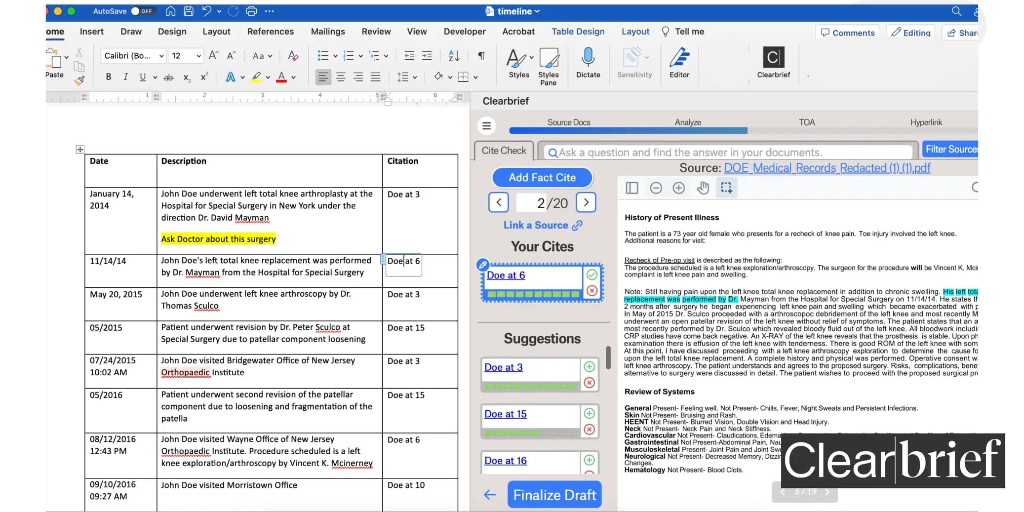The width and height of the screenshot is (1024, 512).
Task: Open the Editor tool
Action: [x=679, y=58]
